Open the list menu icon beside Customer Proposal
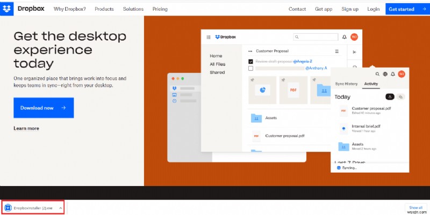The image size is (430, 215). pos(337,51)
